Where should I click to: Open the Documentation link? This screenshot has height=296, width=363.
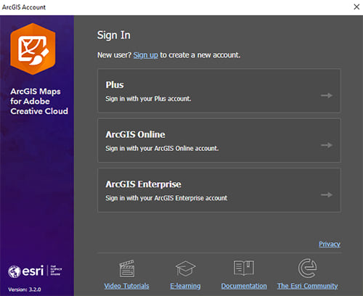(244, 286)
